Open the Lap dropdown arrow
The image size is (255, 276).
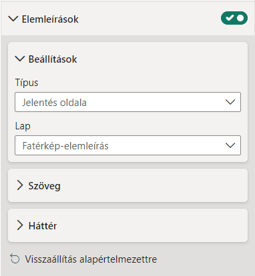pos(230,145)
